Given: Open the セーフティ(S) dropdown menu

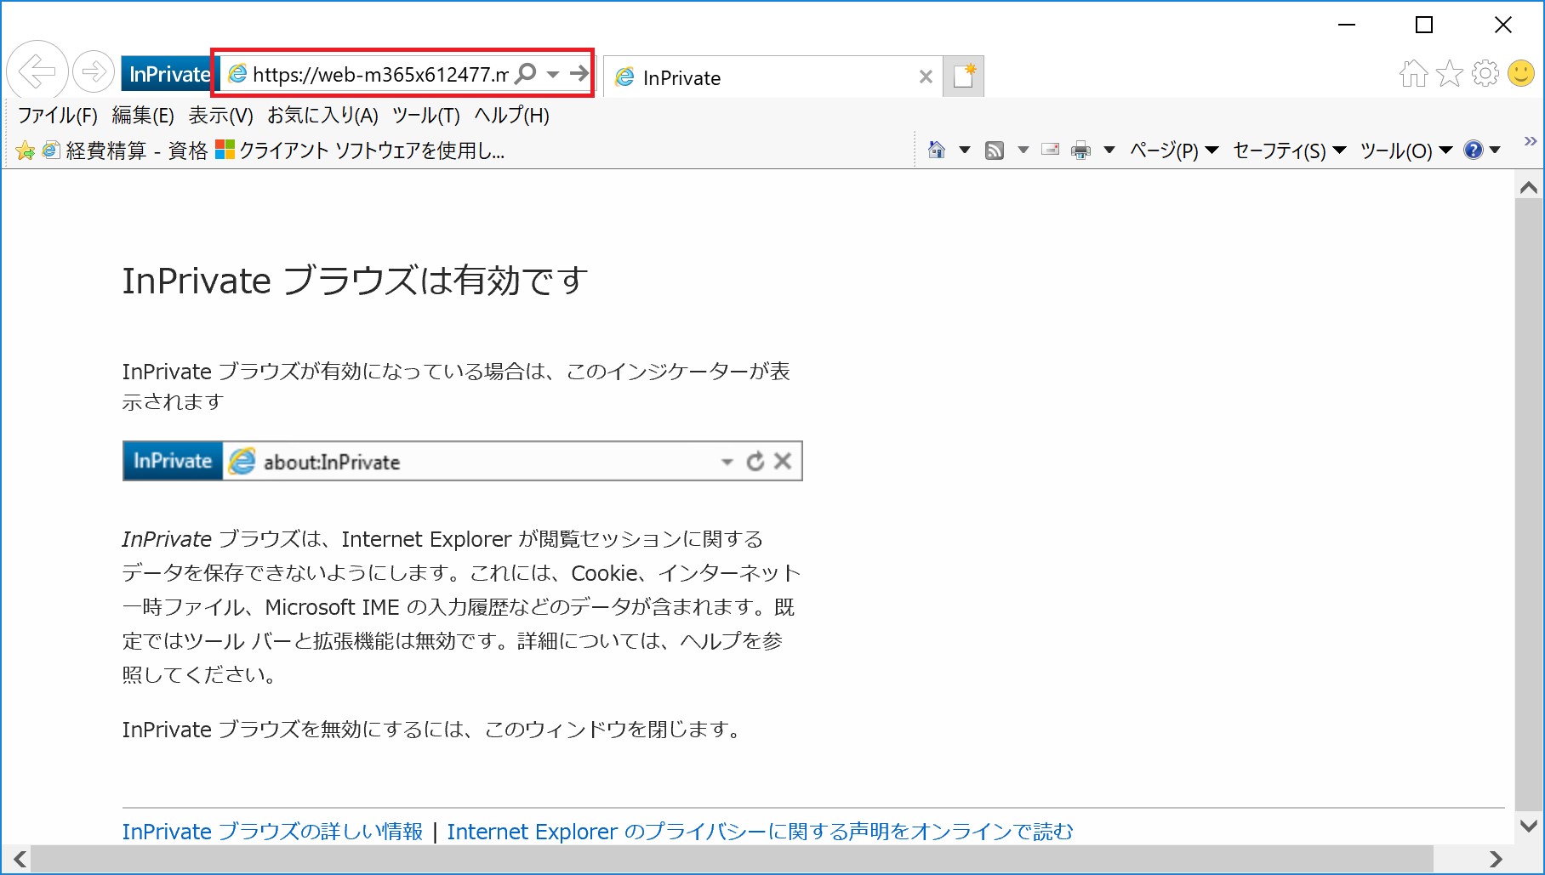Looking at the screenshot, I should coord(1289,151).
